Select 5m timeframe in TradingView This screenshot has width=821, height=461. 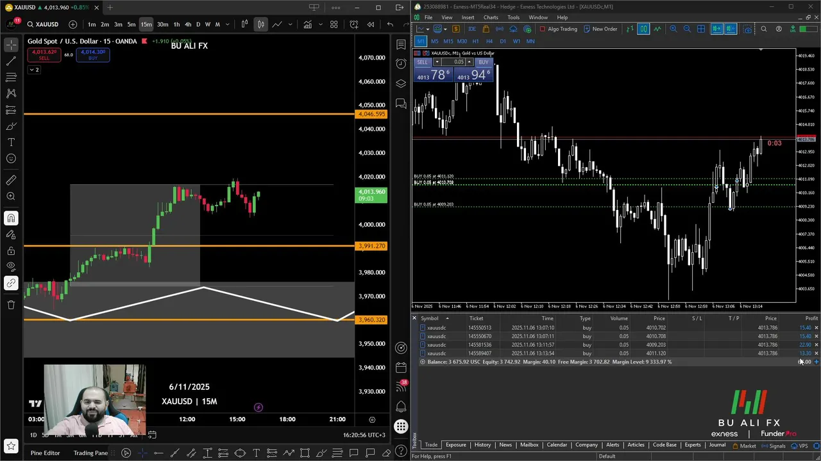click(131, 24)
